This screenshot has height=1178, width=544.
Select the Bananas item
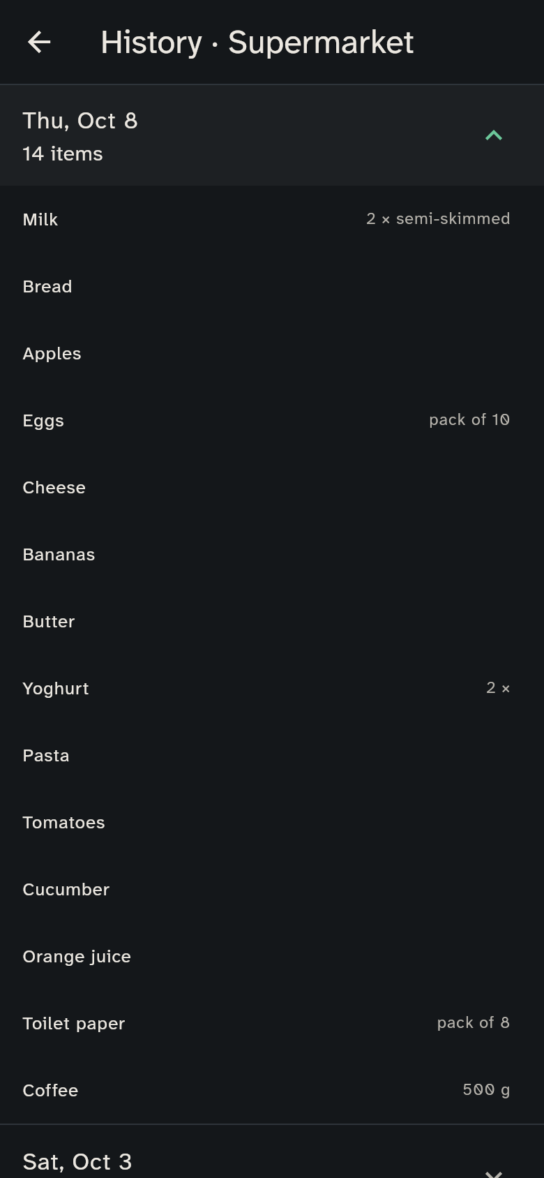[x=272, y=554]
